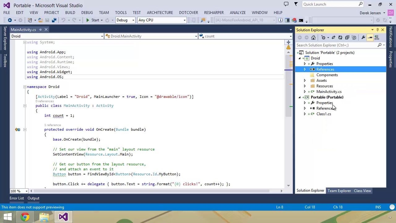Click the Solution Explorer Properties wrench icon
The width and height of the screenshot is (396, 223).
[x=363, y=37]
